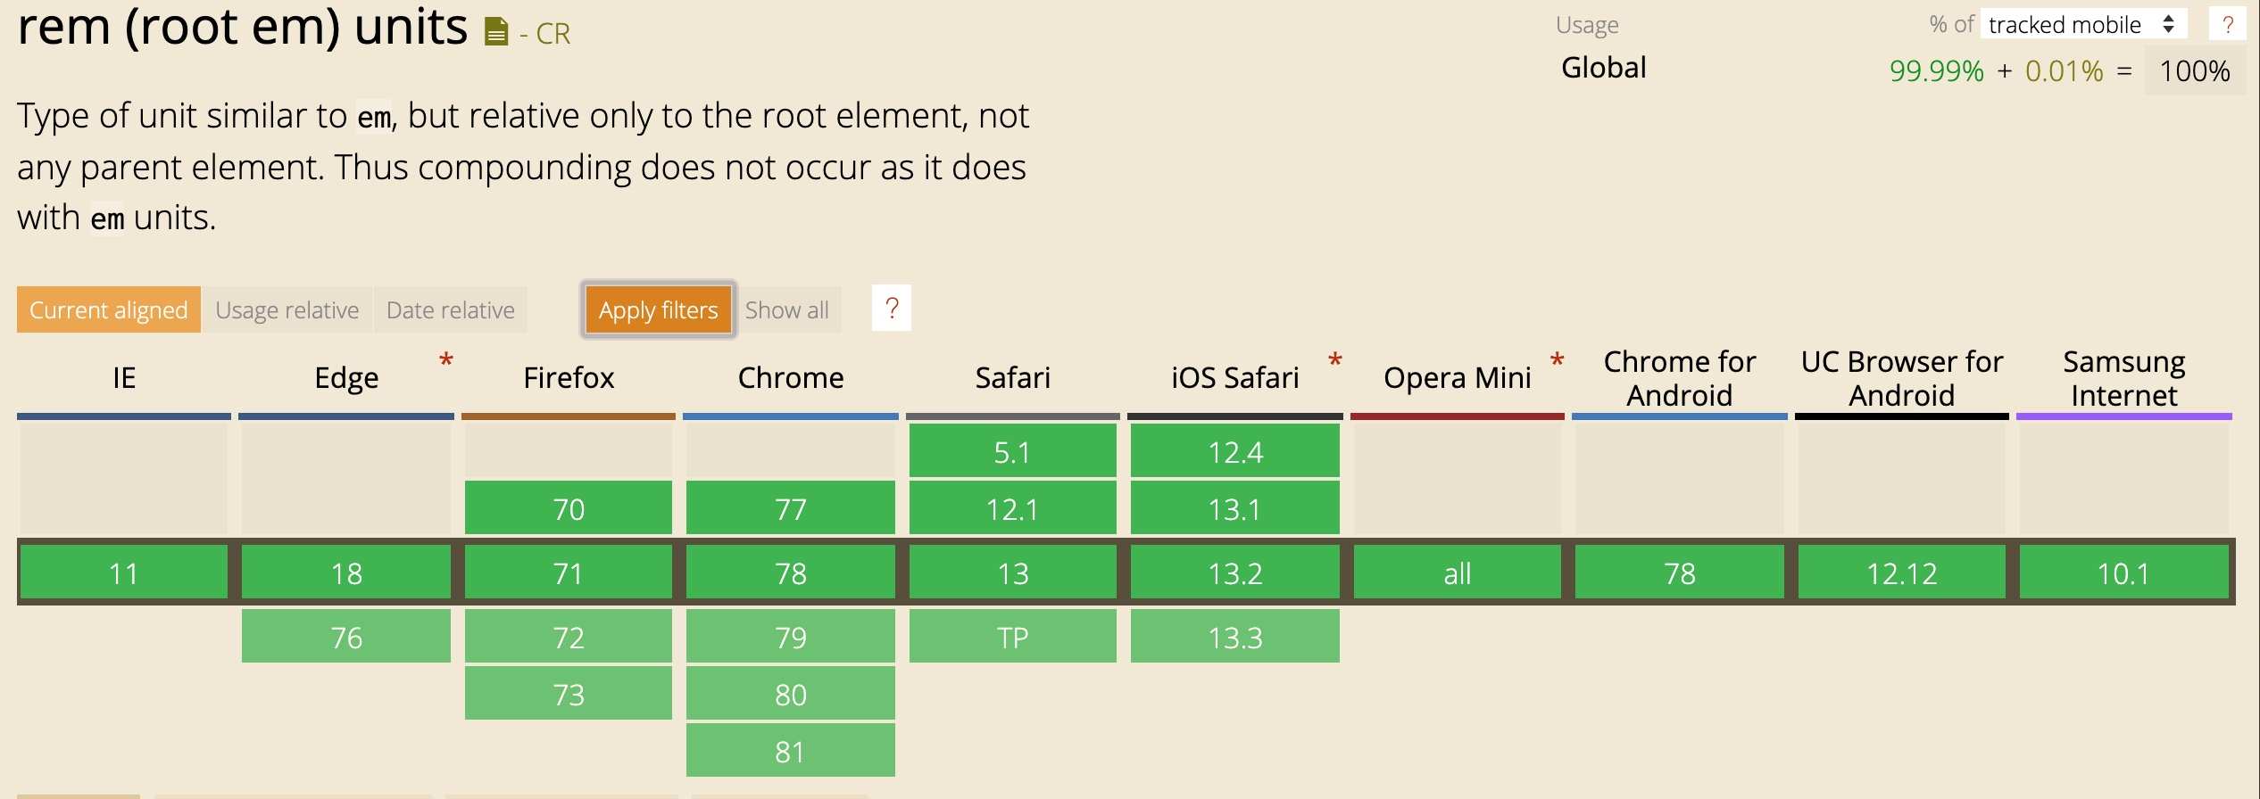Screen dimensions: 2260x799
Task: Click the asterisk note beside Edge
Action: tap(446, 360)
